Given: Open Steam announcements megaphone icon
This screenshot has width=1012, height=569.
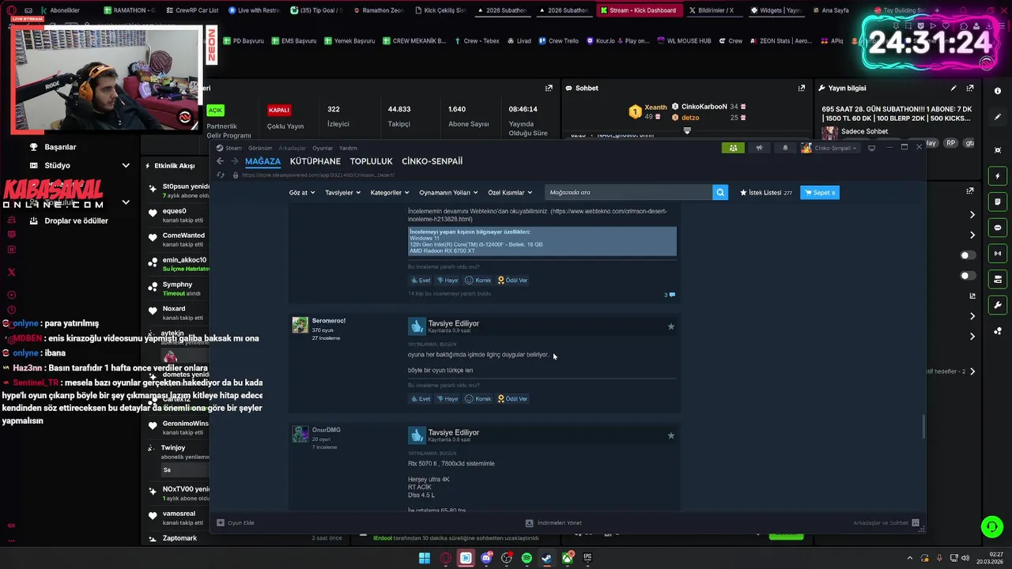Looking at the screenshot, I should [759, 148].
